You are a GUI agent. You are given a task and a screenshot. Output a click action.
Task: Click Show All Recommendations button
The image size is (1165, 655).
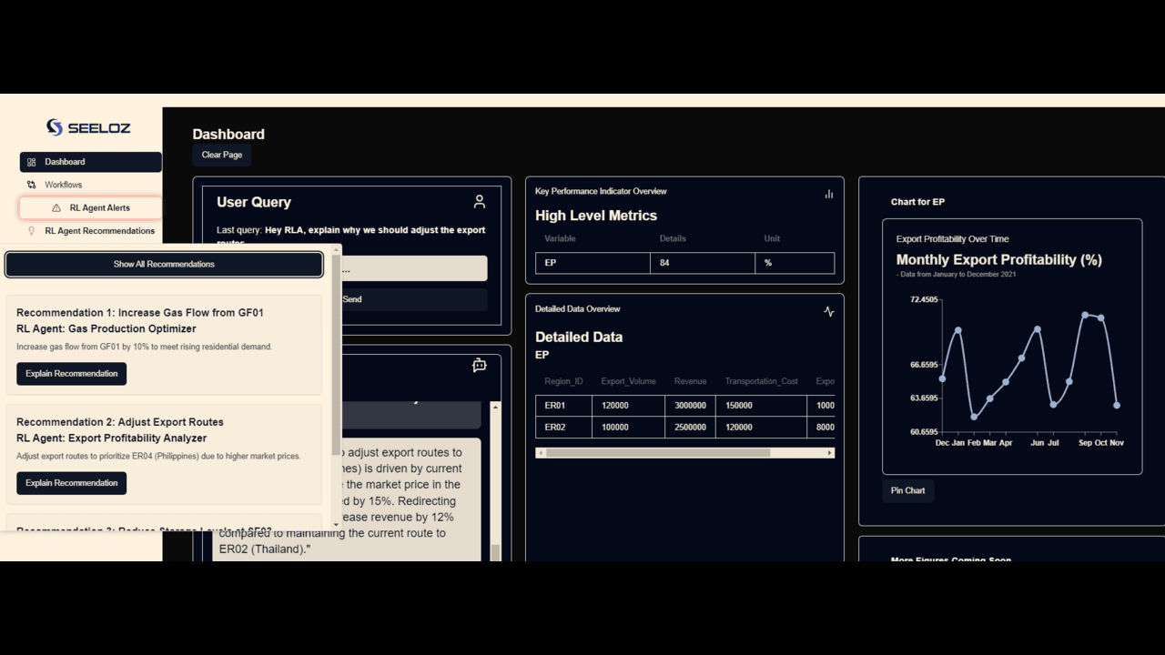tap(164, 264)
